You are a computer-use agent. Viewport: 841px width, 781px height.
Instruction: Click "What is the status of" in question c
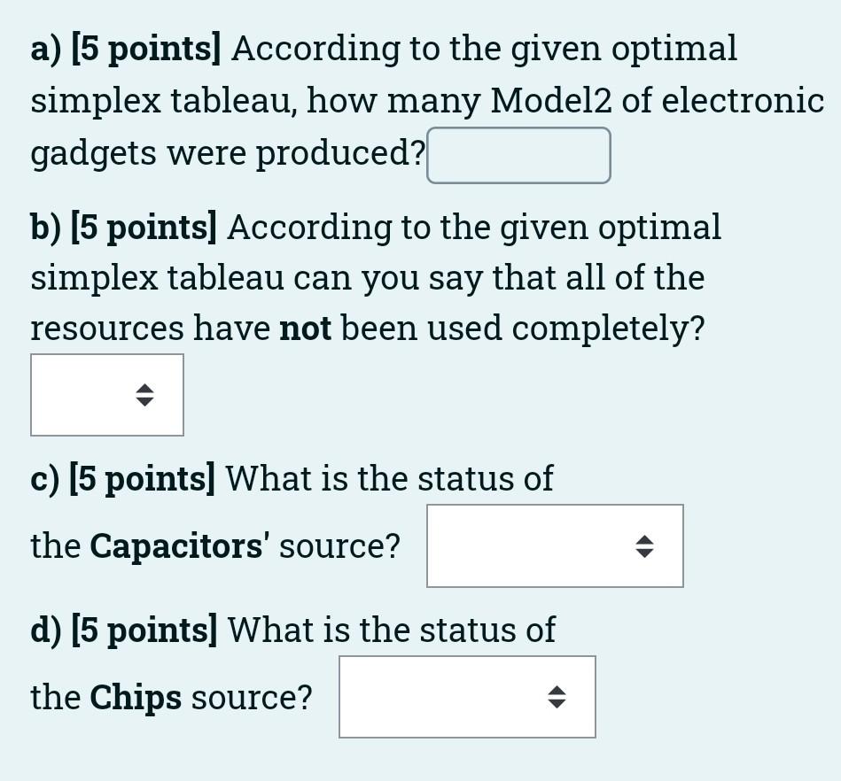389,479
